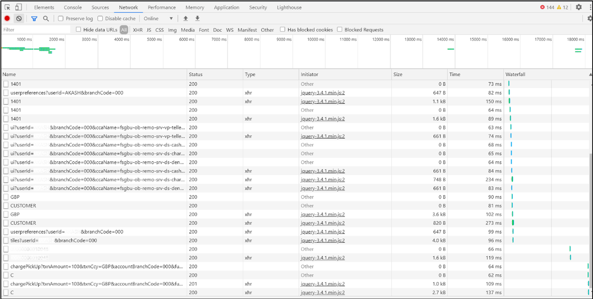Click the yellow warning count 12

(x=563, y=7)
